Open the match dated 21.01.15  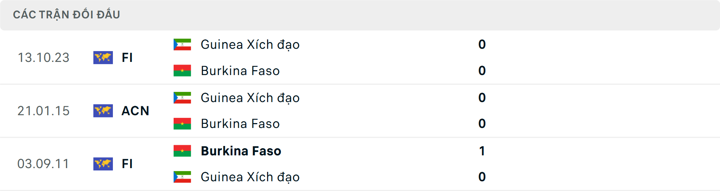pos(43,111)
